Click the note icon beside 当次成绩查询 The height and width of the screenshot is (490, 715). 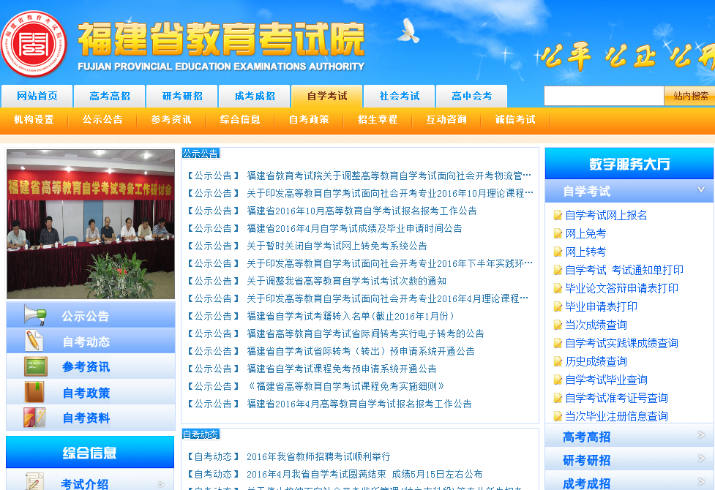[x=557, y=325]
